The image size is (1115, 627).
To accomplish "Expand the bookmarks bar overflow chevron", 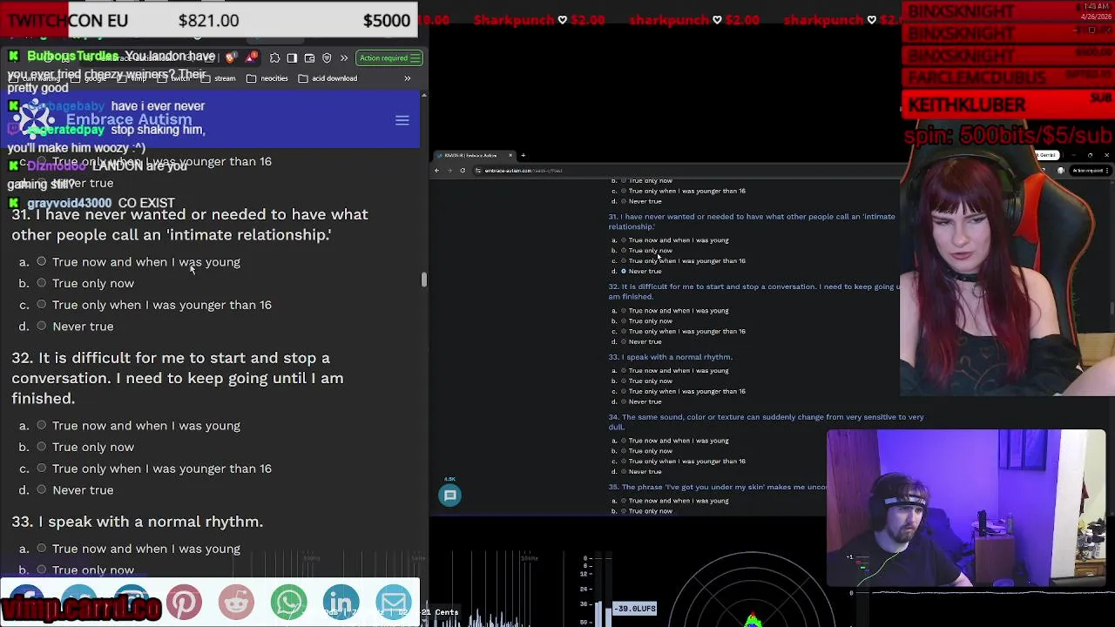I will [x=407, y=78].
